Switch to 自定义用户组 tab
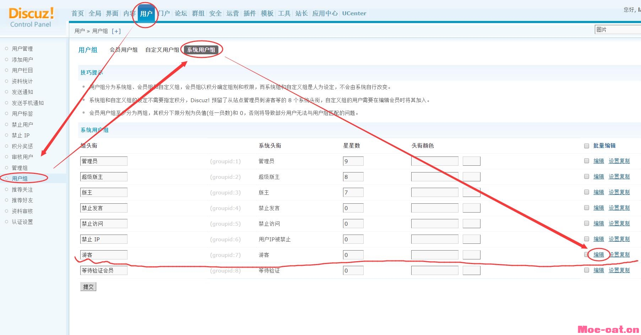The image size is (641, 335). click(162, 50)
